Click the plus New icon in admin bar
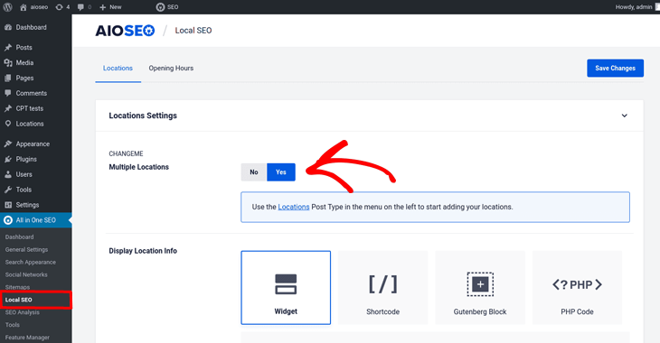The height and width of the screenshot is (343, 660). point(103,7)
